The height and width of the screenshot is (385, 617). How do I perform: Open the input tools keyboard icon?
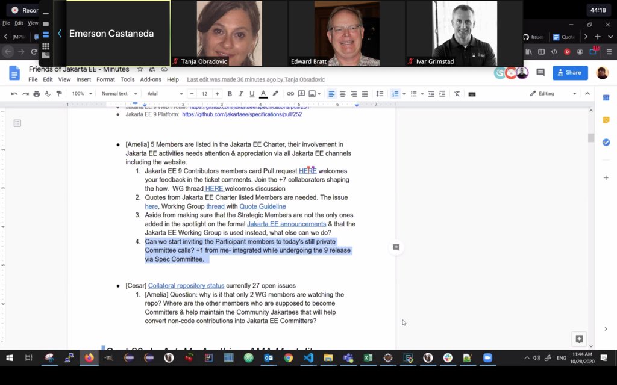point(472,94)
